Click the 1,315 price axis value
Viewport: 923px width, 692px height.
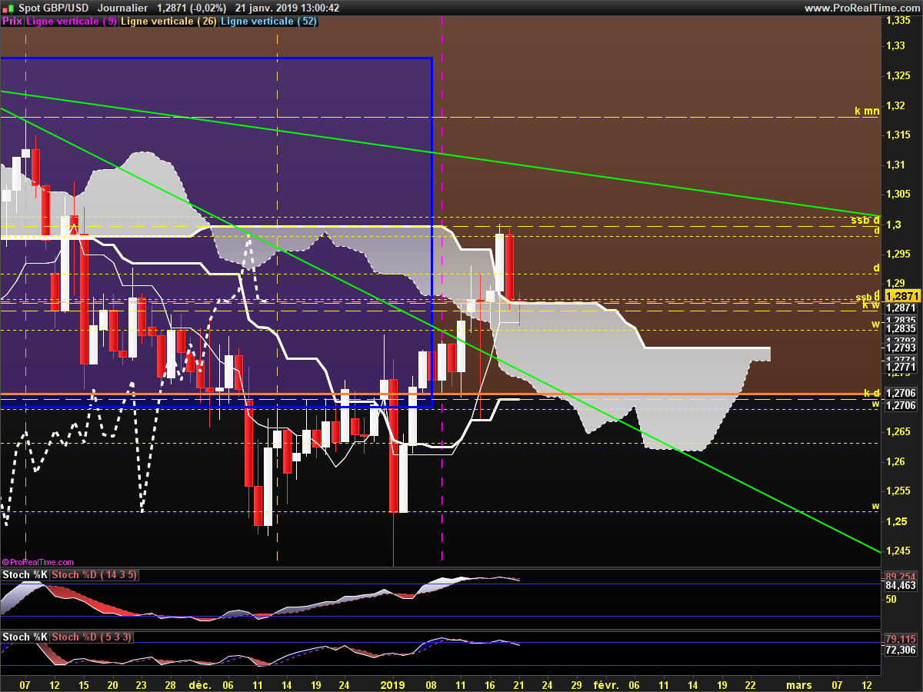pyautogui.click(x=898, y=135)
